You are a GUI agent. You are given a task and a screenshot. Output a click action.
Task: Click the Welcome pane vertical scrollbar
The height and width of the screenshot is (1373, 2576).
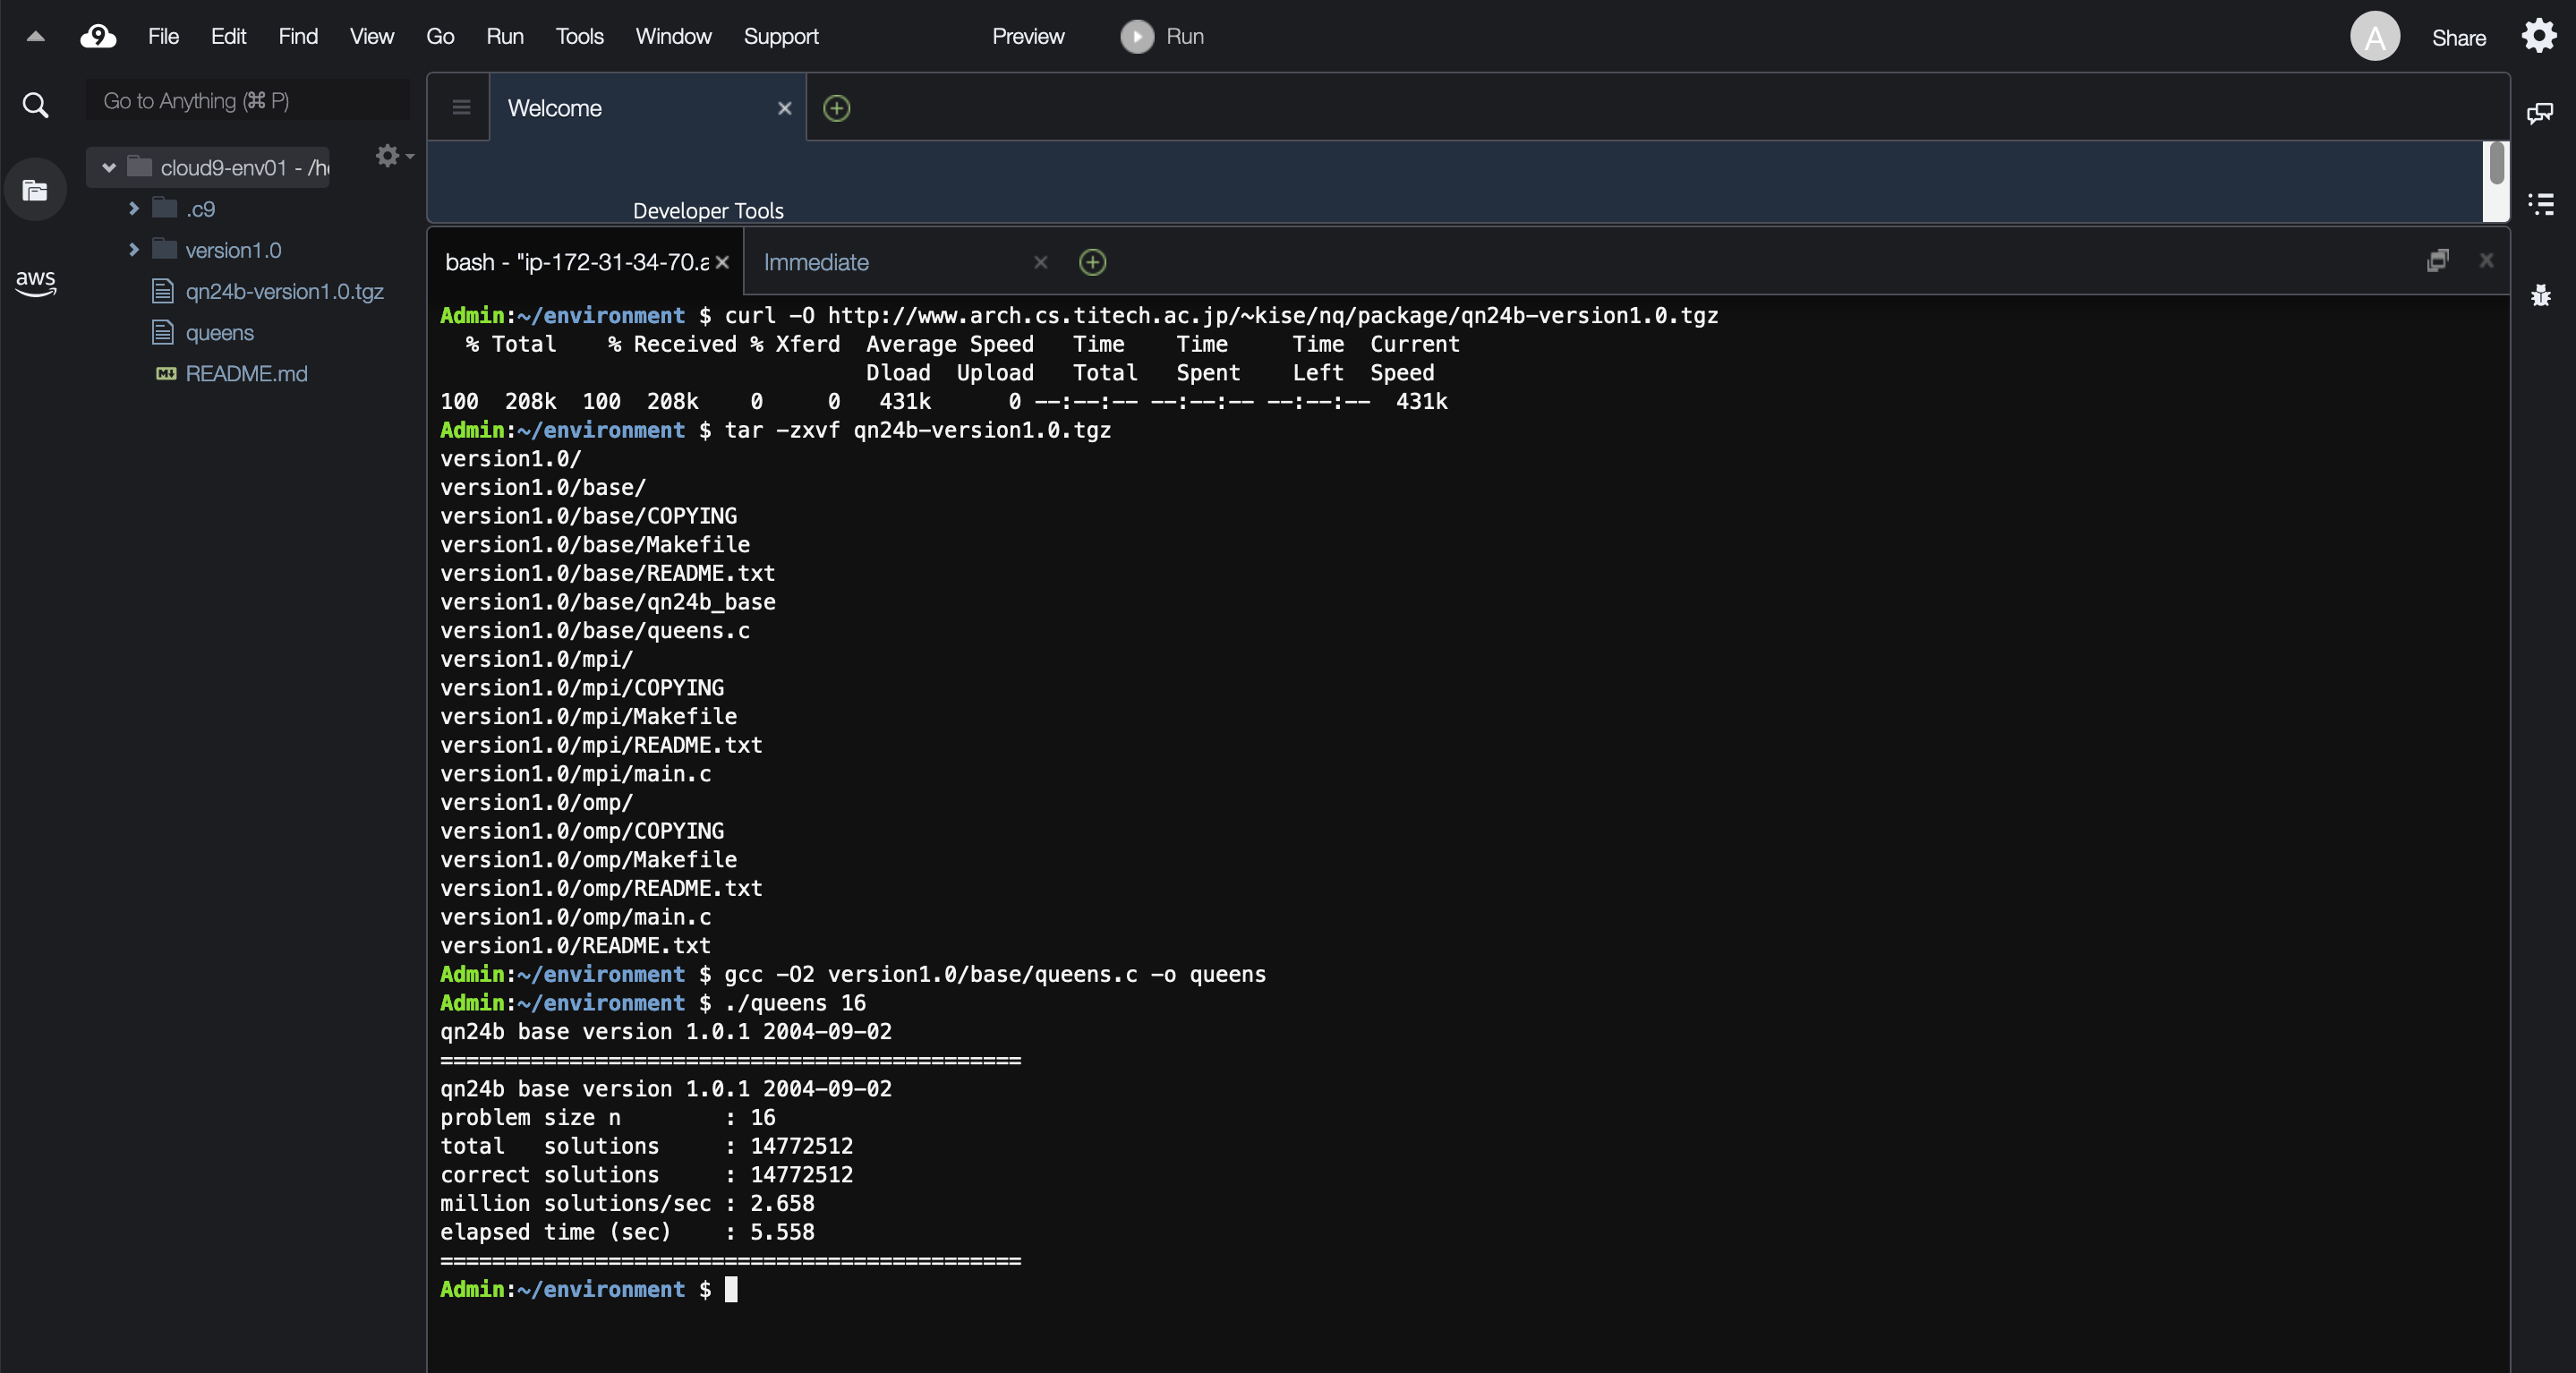[x=2496, y=163]
